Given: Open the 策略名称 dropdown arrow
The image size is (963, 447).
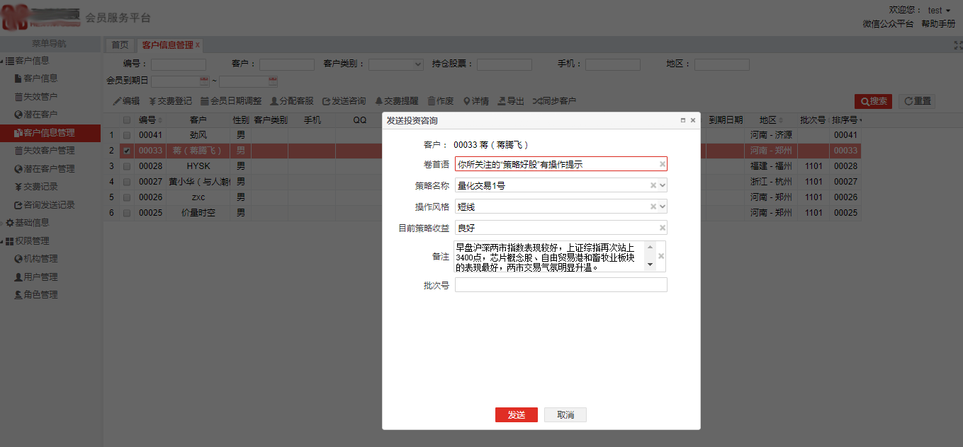Looking at the screenshot, I should [x=663, y=185].
